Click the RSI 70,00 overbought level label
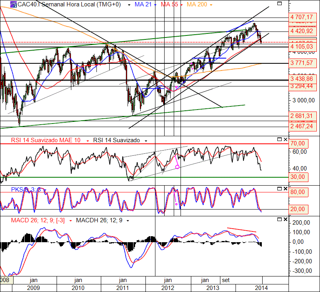 click(298, 143)
